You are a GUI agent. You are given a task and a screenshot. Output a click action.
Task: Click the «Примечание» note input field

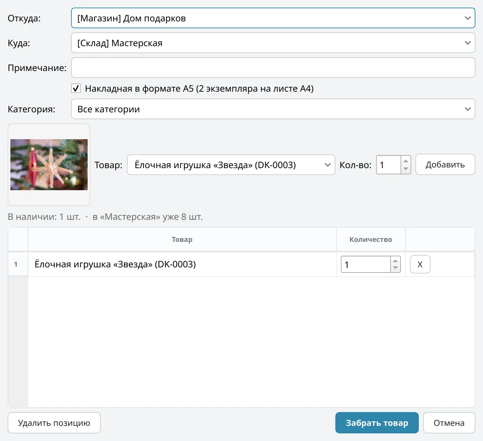point(273,68)
